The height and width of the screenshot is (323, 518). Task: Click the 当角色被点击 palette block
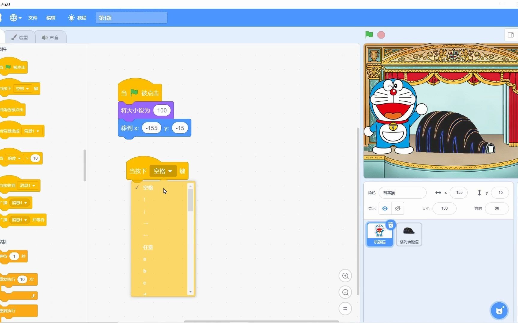pos(12,109)
